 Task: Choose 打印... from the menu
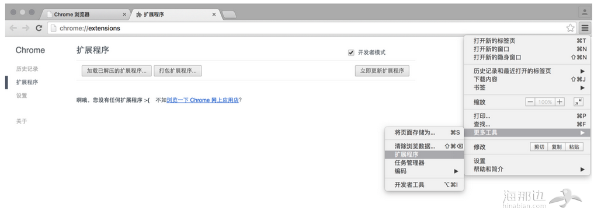tap(527, 116)
